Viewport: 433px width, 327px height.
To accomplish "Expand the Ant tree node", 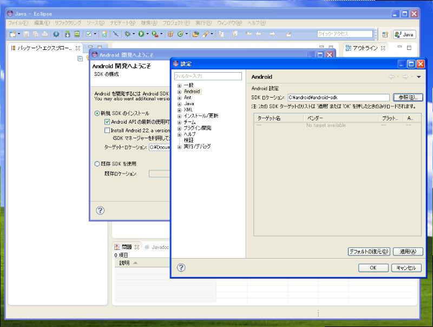I will tap(180, 98).
